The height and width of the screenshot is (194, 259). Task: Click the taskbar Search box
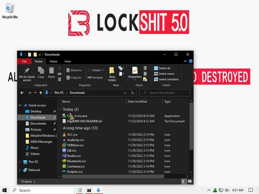[x=42, y=190]
